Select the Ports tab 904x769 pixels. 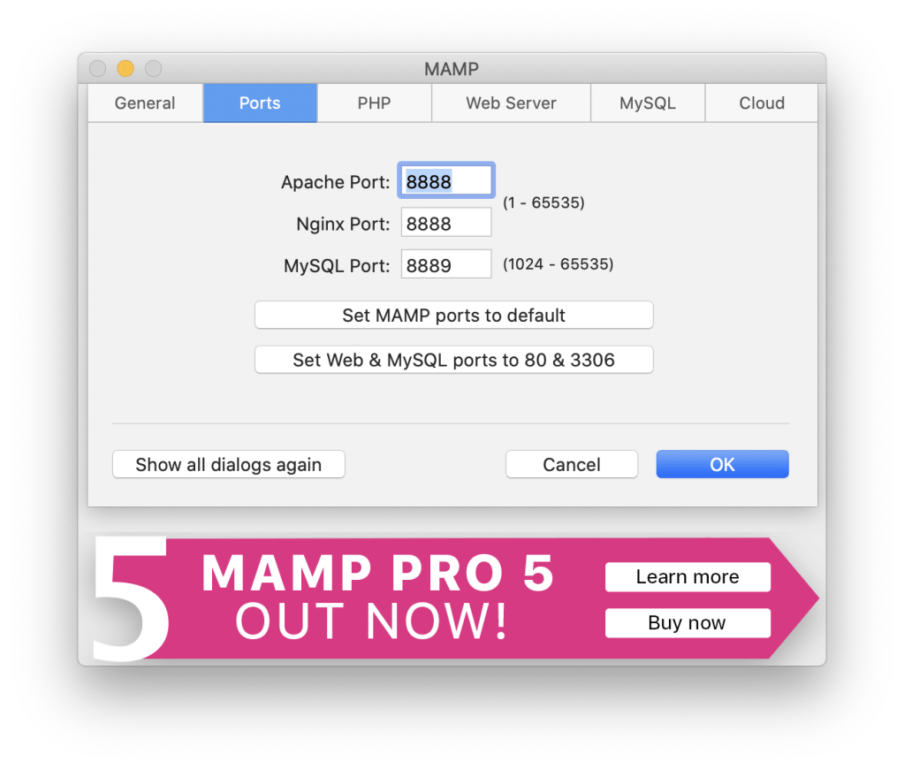click(x=260, y=103)
